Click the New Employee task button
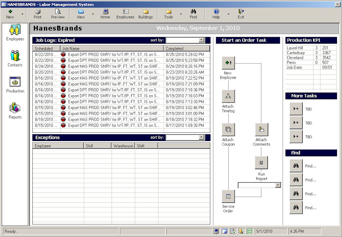The height and width of the screenshot is (237, 342). 228,63
